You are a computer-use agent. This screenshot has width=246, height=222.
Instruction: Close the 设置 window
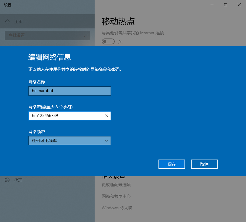tap(239, 5)
